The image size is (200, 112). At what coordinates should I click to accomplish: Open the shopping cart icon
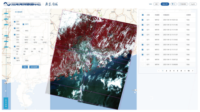tap(173, 4)
